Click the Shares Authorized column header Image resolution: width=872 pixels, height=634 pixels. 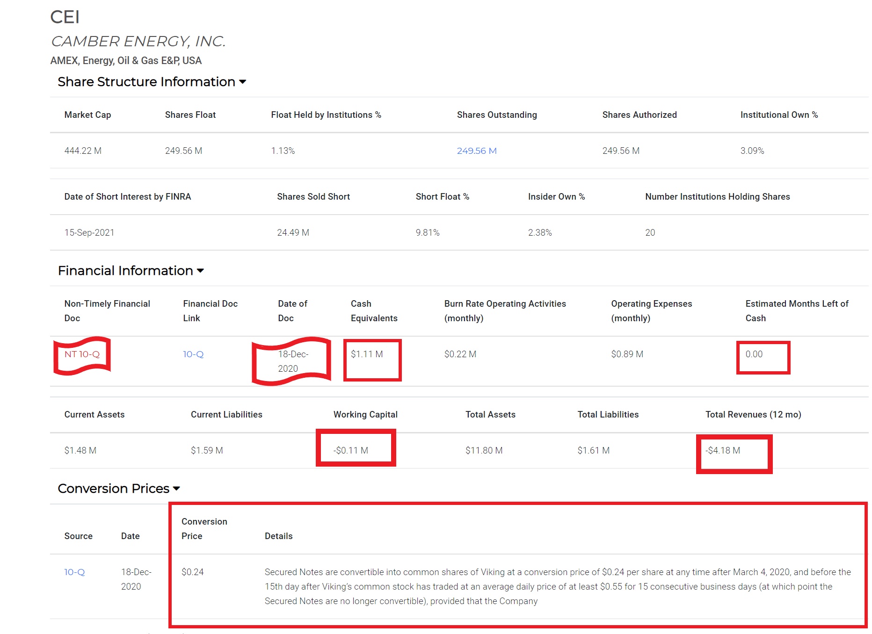point(639,115)
